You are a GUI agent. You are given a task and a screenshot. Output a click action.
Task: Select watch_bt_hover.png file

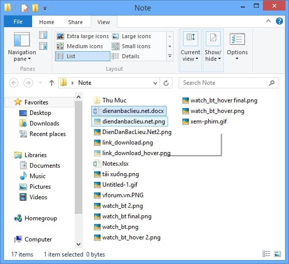[x=213, y=111]
